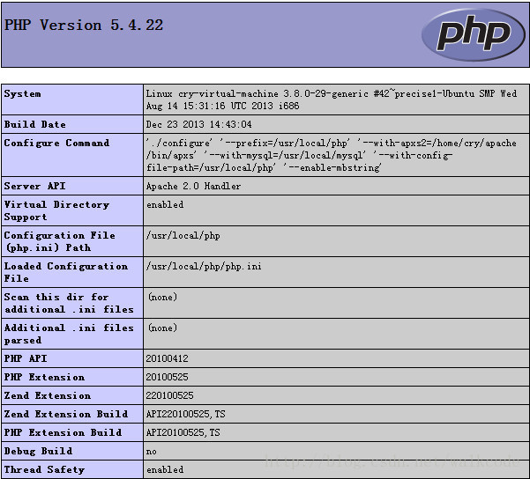Click the 'PHP Version 5.4.22' heading
This screenshot has height=479, width=530.
(84, 26)
